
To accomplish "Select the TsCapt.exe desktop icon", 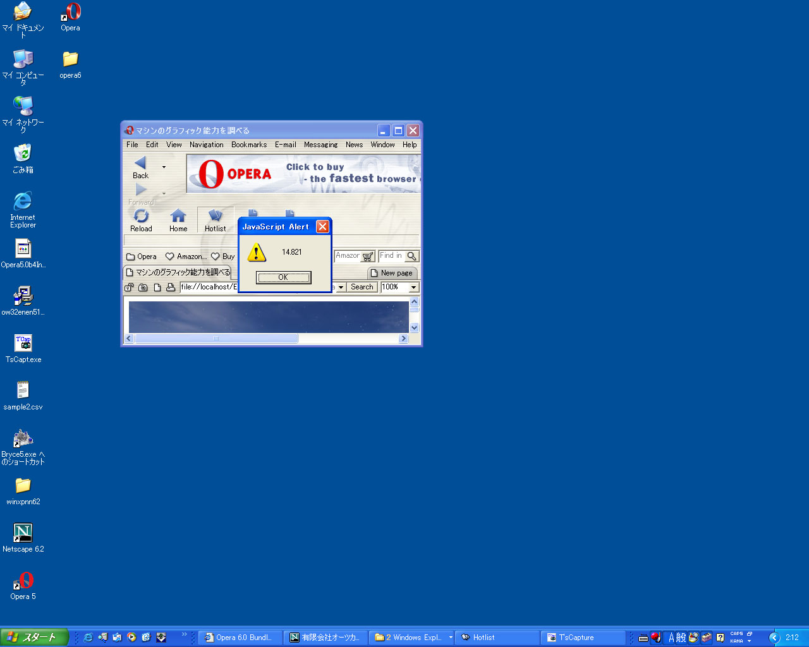I will 23,349.
